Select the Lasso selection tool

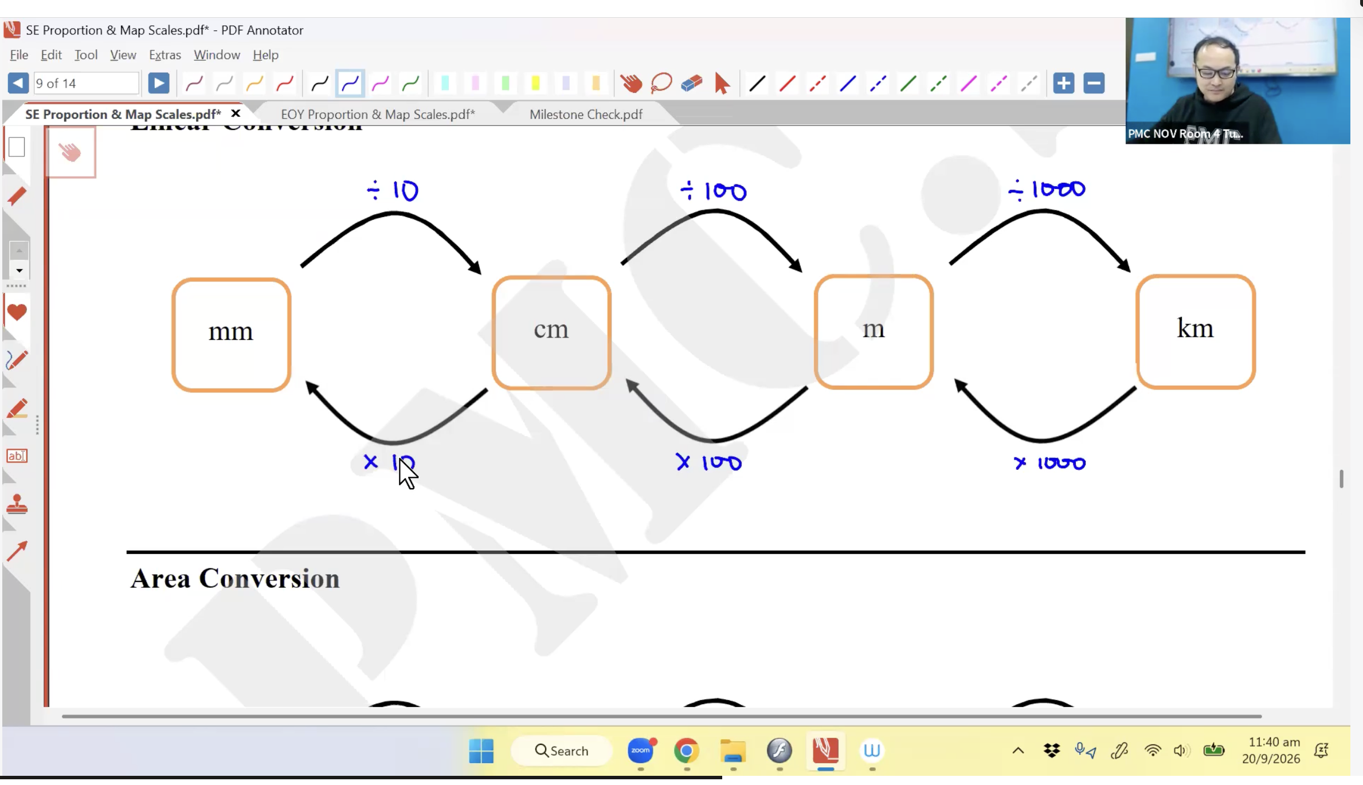661,84
